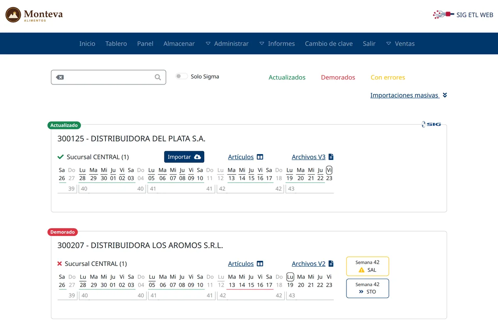
Task: Expand the Ventas dropdown menu
Action: (x=400, y=43)
